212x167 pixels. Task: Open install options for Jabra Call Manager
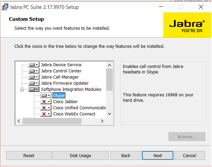tap(34, 77)
